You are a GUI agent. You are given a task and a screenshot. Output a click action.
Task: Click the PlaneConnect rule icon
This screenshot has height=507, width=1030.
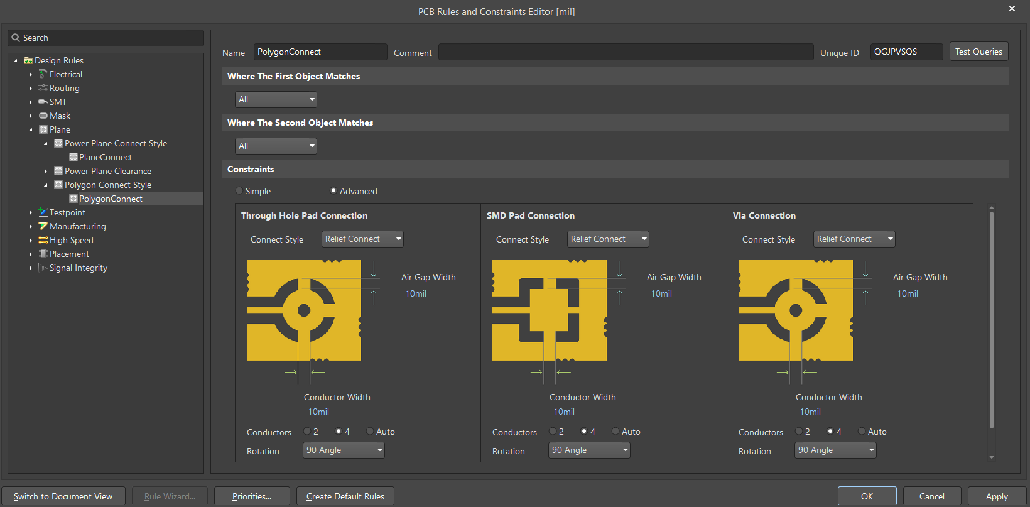click(73, 157)
